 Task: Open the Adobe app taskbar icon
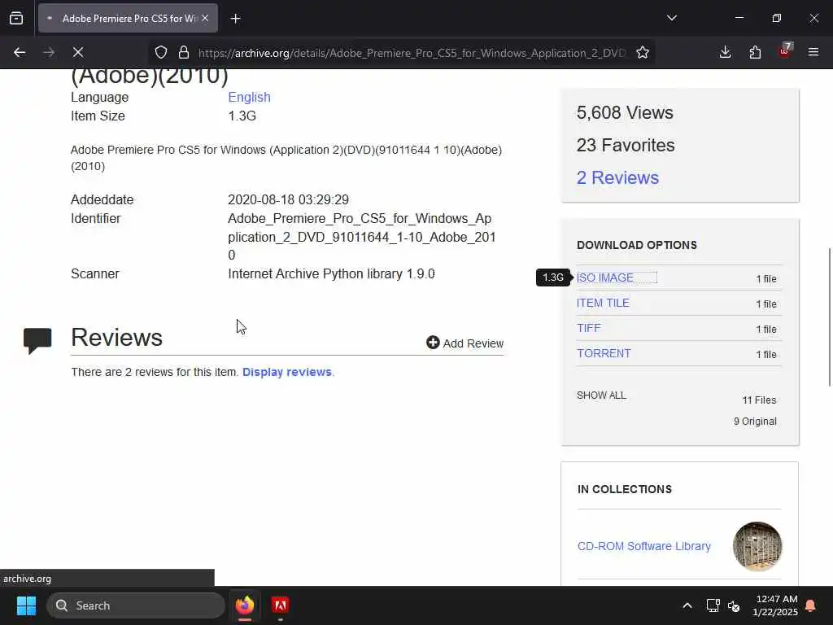click(280, 605)
